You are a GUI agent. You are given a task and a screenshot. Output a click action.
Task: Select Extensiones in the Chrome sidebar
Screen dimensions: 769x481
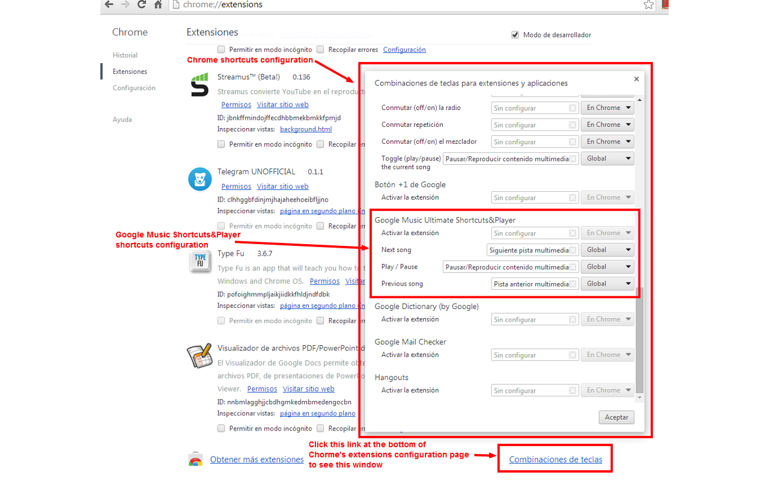click(x=130, y=72)
